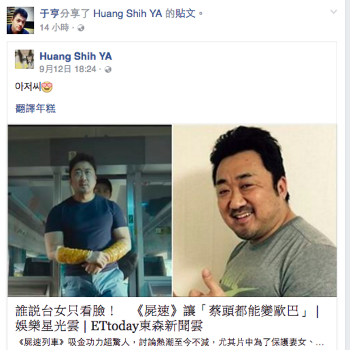Open 于亨's profile picture thumbnail
Screen dimensions: 350x350
click(20, 20)
